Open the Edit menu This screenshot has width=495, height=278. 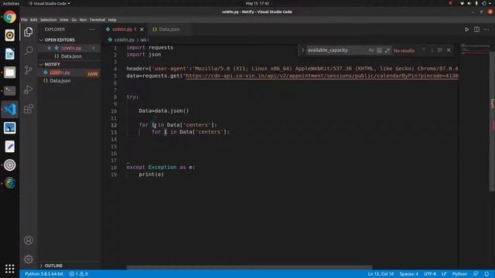tap(34, 20)
